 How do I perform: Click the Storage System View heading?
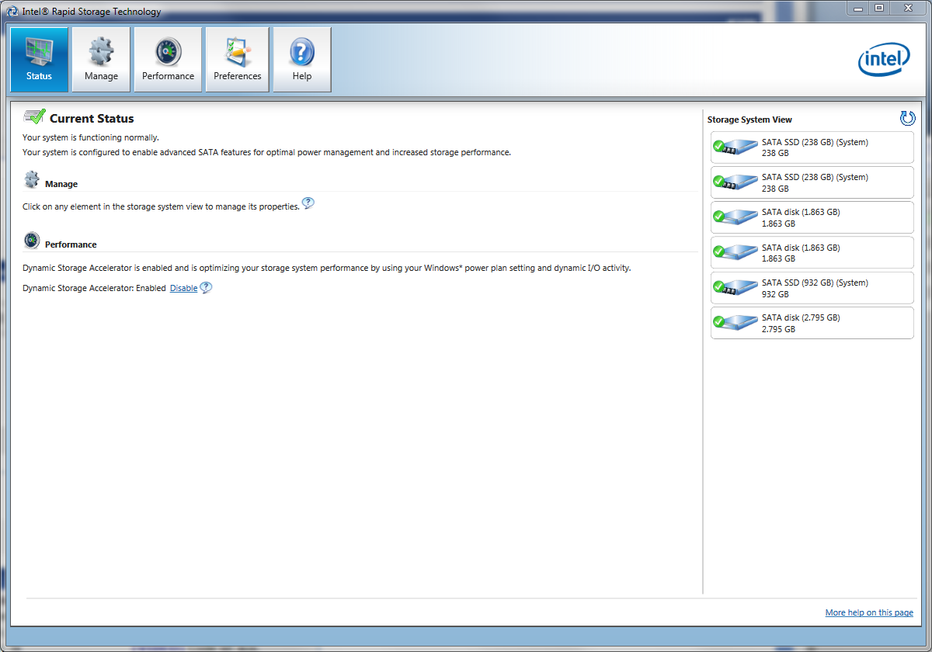(749, 120)
